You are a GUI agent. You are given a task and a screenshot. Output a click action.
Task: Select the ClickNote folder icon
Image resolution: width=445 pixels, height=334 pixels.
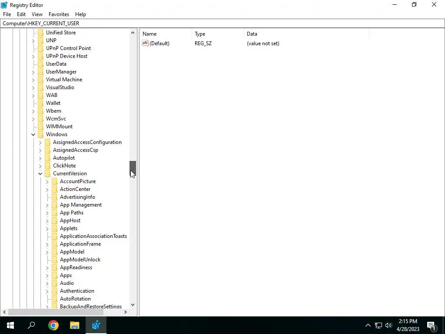pos(48,166)
